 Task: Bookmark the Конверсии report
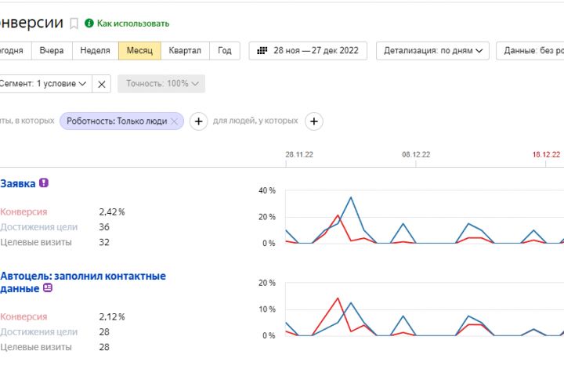[74, 23]
